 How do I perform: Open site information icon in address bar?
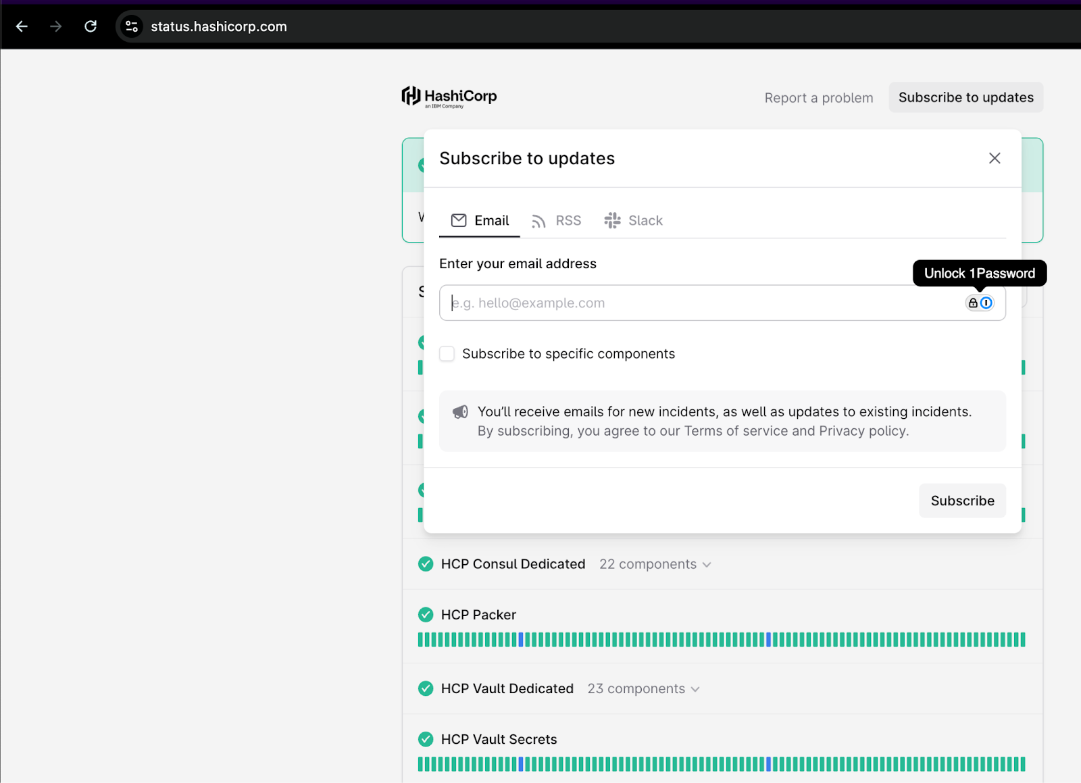[x=132, y=26]
